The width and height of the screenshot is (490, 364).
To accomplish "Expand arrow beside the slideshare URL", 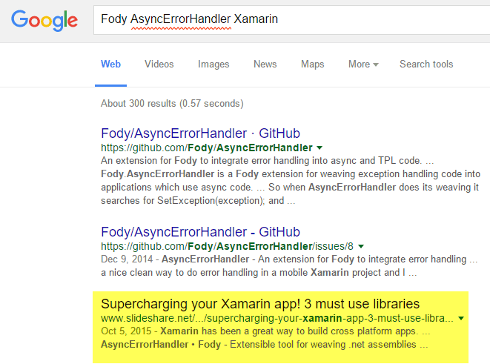I will coord(460,319).
